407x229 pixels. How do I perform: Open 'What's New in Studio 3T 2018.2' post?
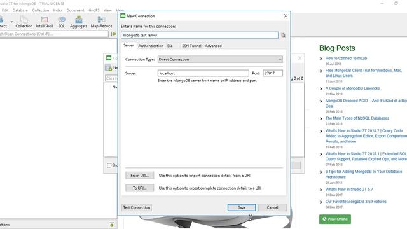coord(366,136)
